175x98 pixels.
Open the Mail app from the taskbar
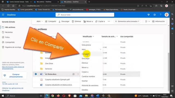point(81,96)
